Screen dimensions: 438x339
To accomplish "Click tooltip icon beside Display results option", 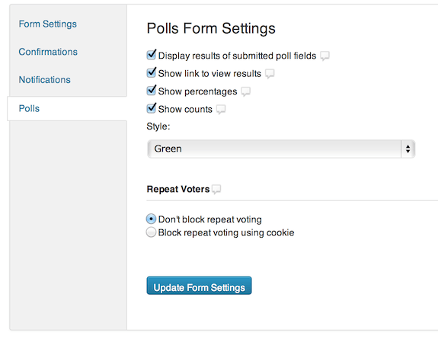I will tap(325, 56).
